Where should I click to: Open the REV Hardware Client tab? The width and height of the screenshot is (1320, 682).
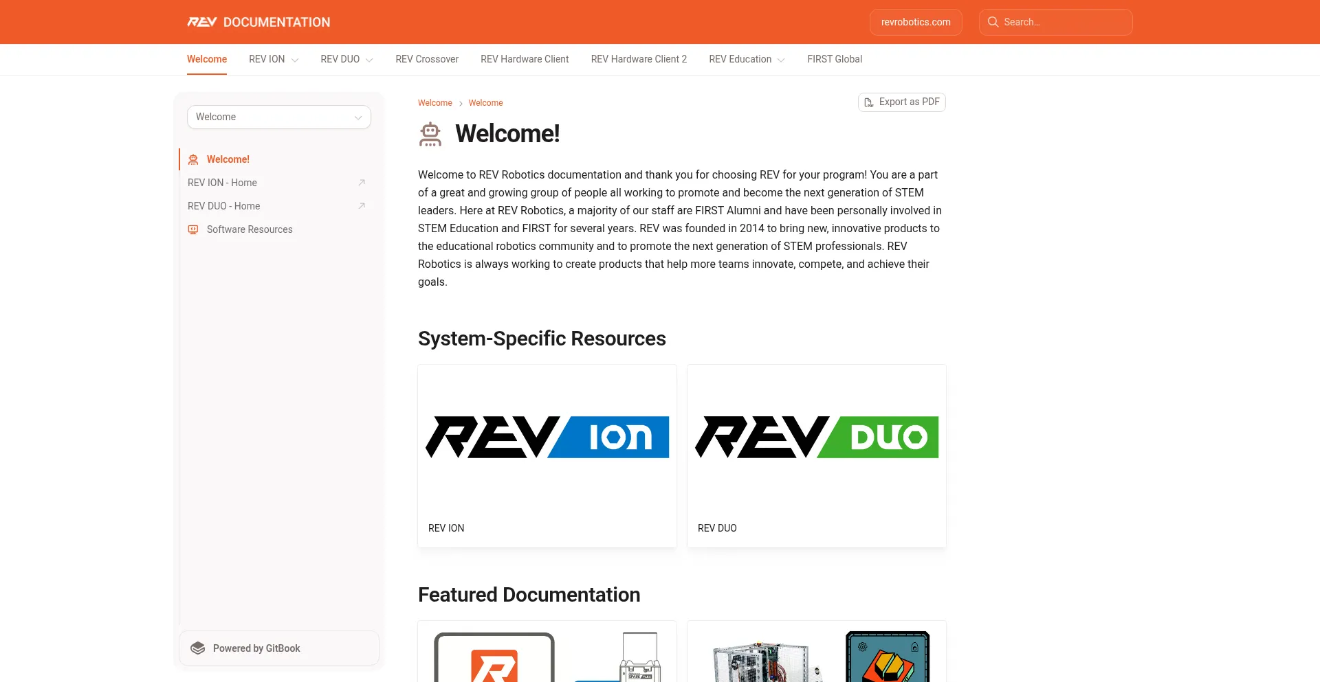coord(525,59)
